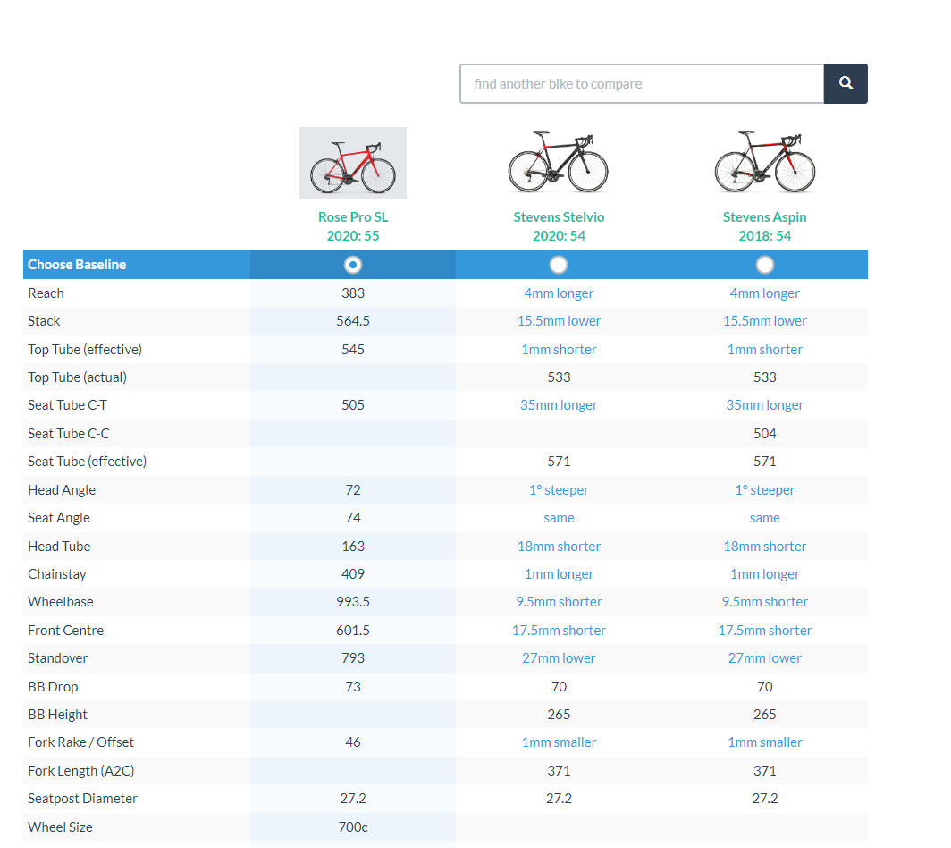Open the Rose Pro SL bike image
The image size is (951, 848).
353,163
